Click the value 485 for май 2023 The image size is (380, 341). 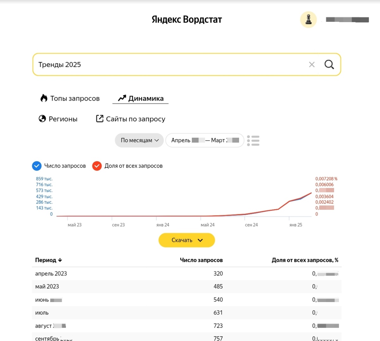coord(218,287)
